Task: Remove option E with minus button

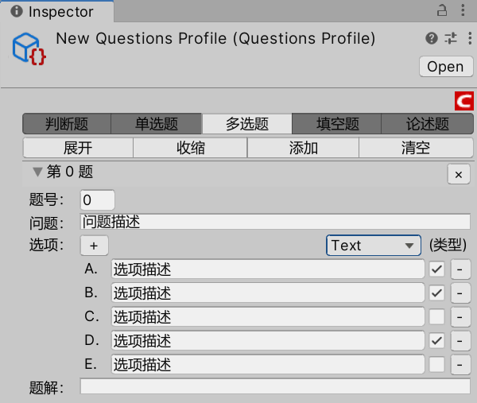Action: 460,364
